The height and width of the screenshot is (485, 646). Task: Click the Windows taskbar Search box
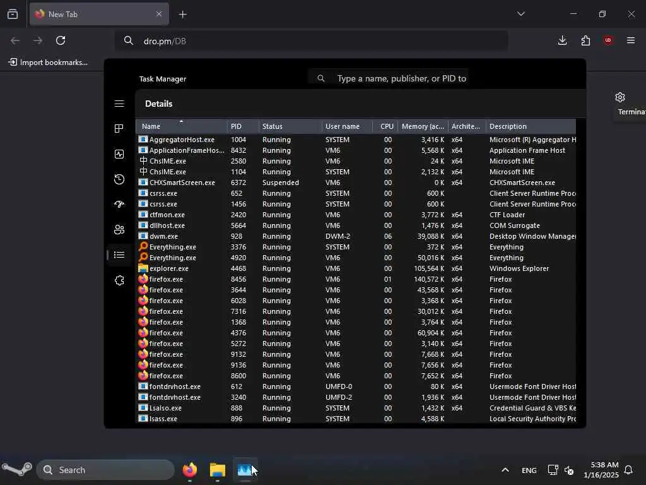[105, 470]
